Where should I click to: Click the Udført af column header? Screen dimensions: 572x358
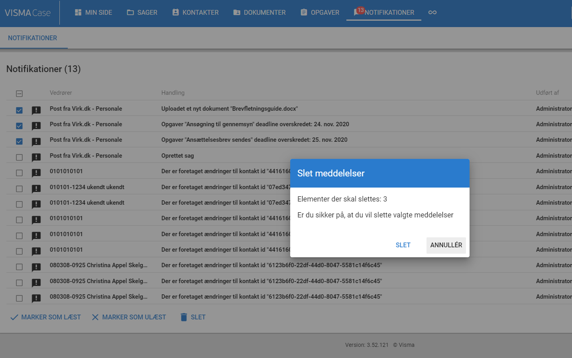pyautogui.click(x=547, y=93)
